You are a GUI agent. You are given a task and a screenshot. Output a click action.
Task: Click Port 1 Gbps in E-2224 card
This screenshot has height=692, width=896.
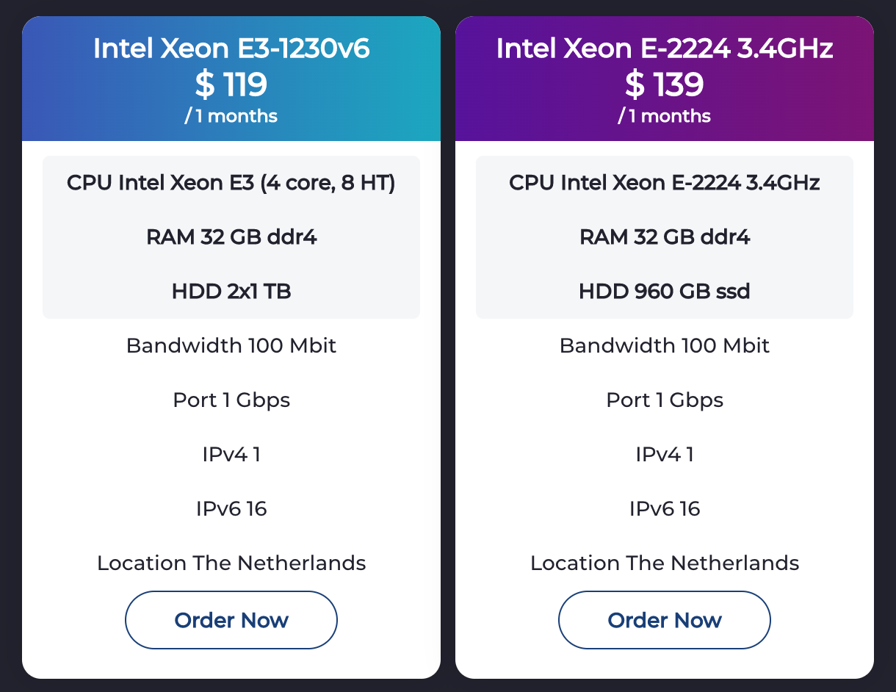[665, 400]
